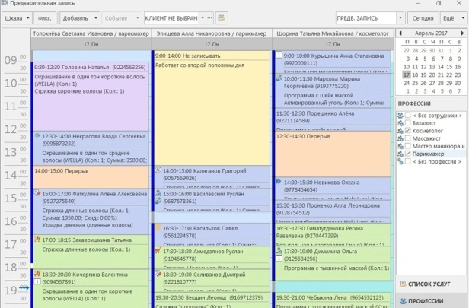
Task: Click the blue arrow marker at 19:00
Action: click(24, 287)
